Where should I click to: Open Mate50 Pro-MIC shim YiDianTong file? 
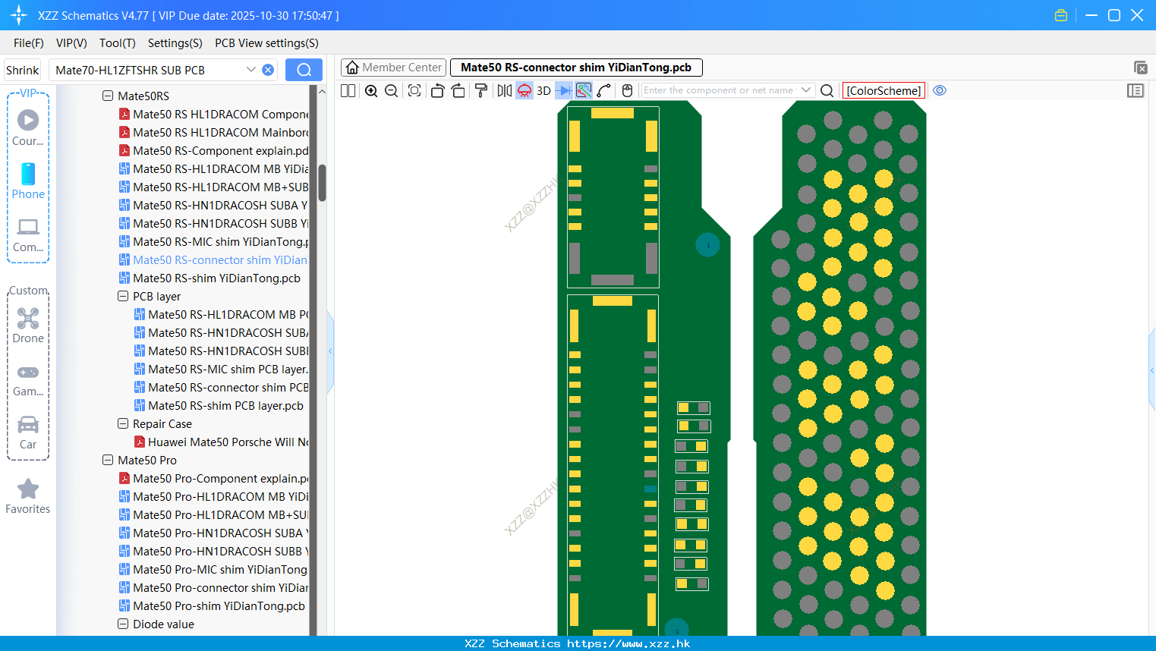point(214,569)
